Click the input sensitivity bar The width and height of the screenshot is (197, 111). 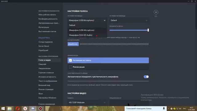point(108,81)
